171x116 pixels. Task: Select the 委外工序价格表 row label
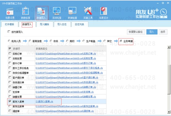(x=21, y=68)
